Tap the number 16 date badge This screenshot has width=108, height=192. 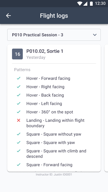point(17,54)
